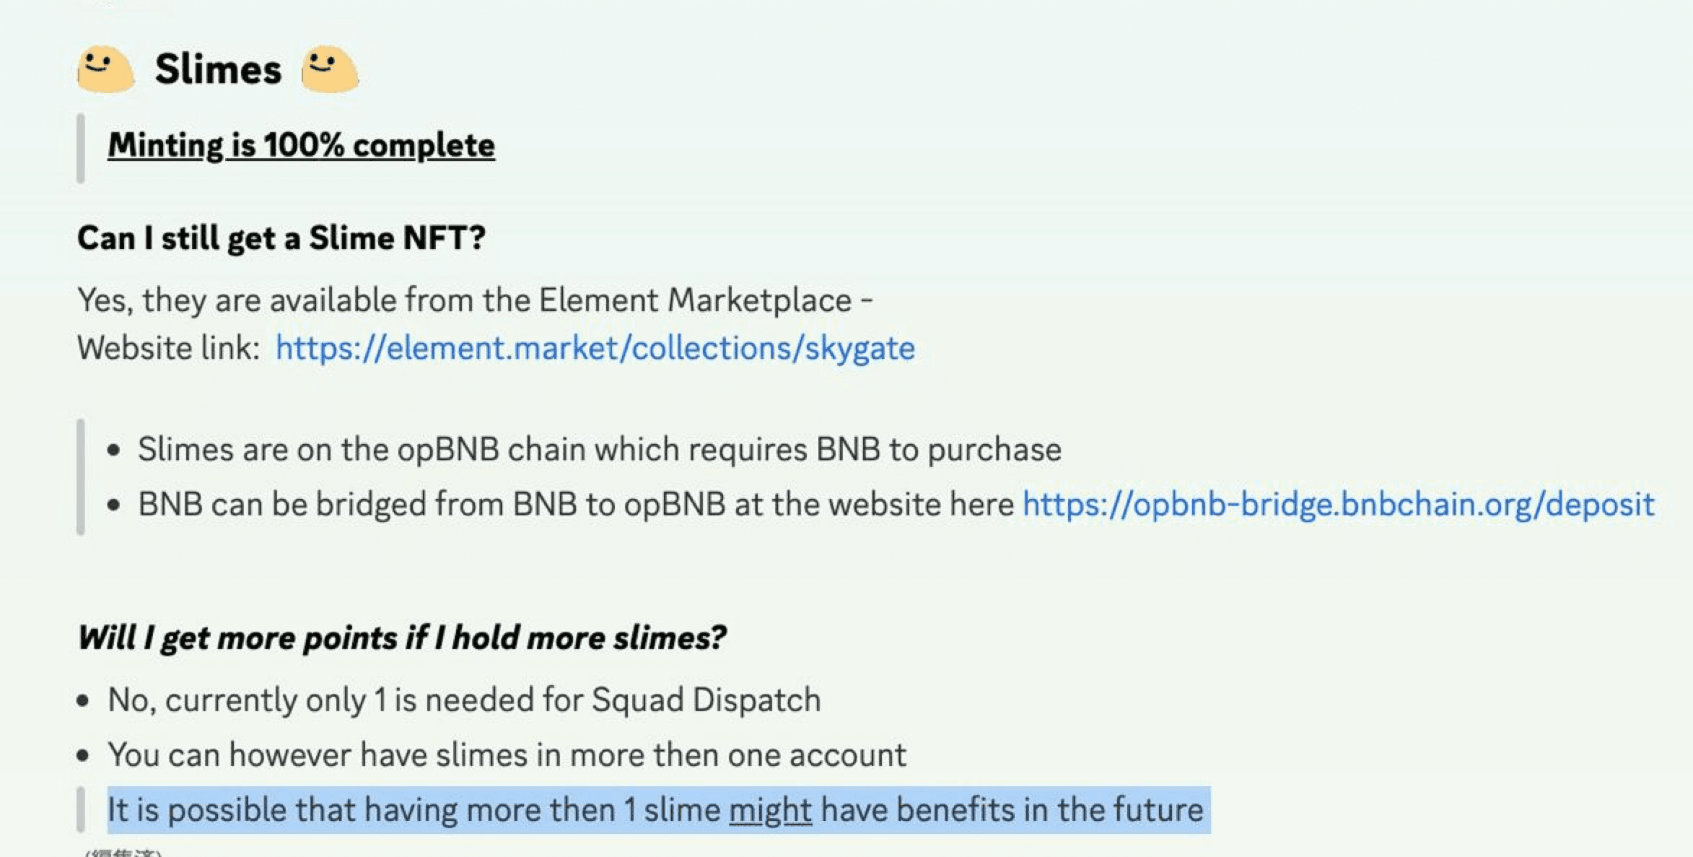The width and height of the screenshot is (1693, 857).
Task: Click the italic Will I get more points heading
Action: tap(401, 638)
